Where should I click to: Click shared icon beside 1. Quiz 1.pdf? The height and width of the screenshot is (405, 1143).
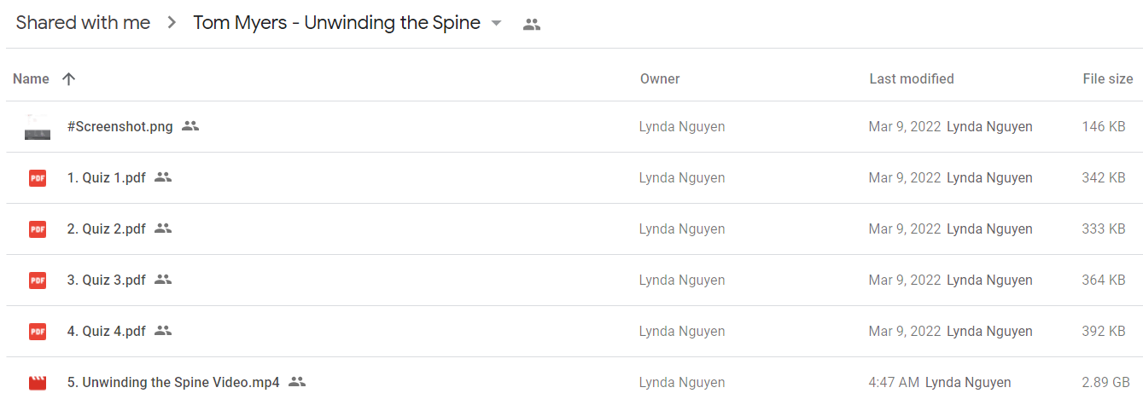coord(163,177)
